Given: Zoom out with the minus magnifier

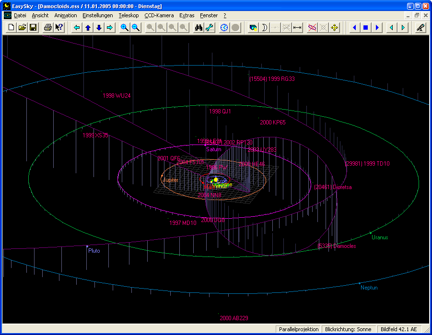Looking at the screenshot, I should (x=136, y=28).
